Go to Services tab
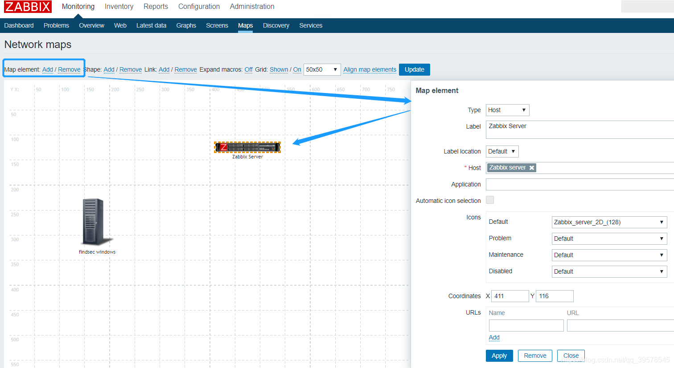The image size is (674, 368). 311,25
